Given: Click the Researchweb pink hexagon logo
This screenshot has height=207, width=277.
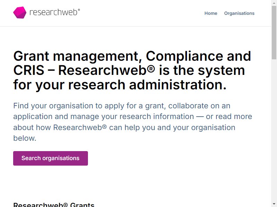Looking at the screenshot, I should (20, 12).
